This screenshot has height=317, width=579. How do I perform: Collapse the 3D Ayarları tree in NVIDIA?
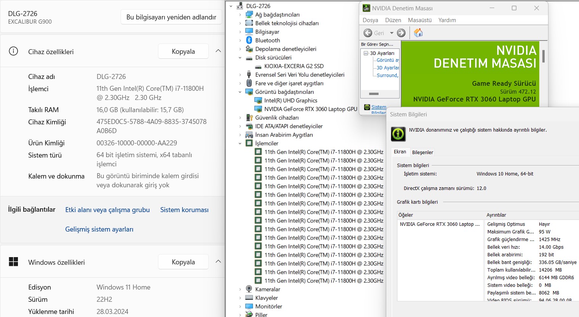[x=366, y=53]
